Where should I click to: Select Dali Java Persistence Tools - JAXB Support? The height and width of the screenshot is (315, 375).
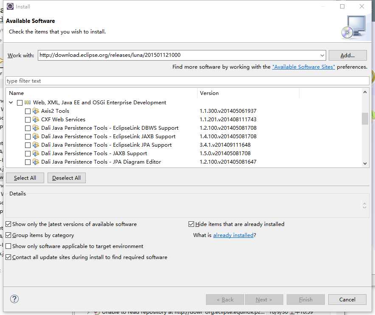click(94, 153)
